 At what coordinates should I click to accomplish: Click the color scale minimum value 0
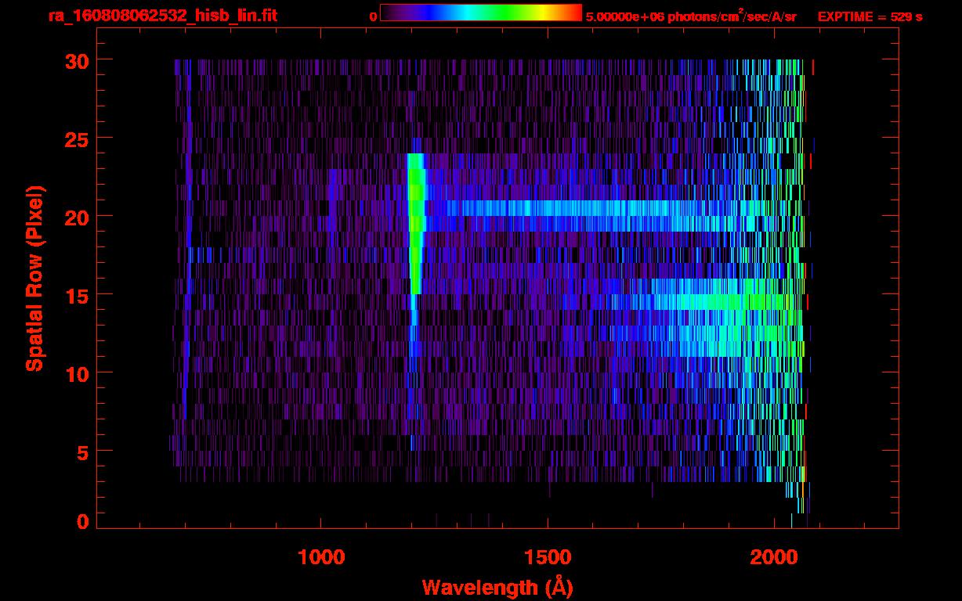pyautogui.click(x=373, y=16)
